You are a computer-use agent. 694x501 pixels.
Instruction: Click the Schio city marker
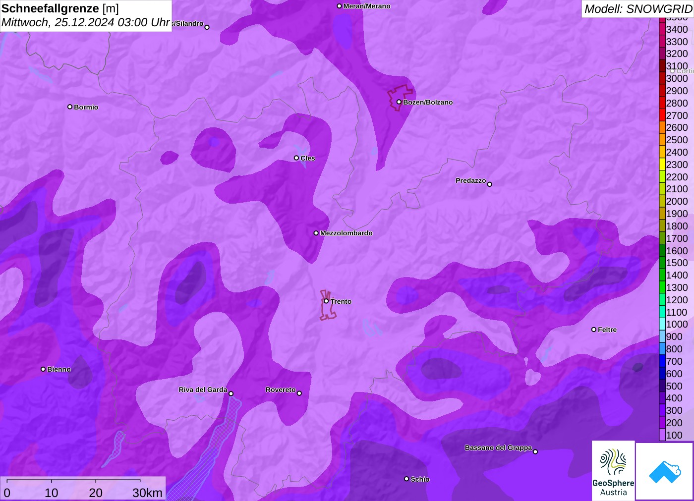point(406,479)
